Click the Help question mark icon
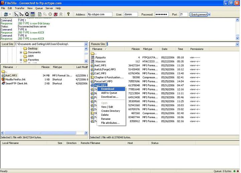 (69, 14)
